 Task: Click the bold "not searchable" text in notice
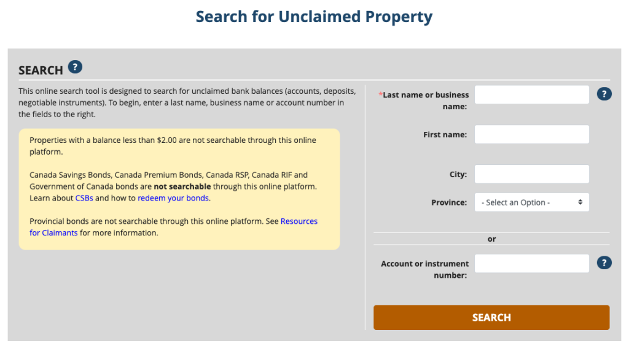coord(182,186)
